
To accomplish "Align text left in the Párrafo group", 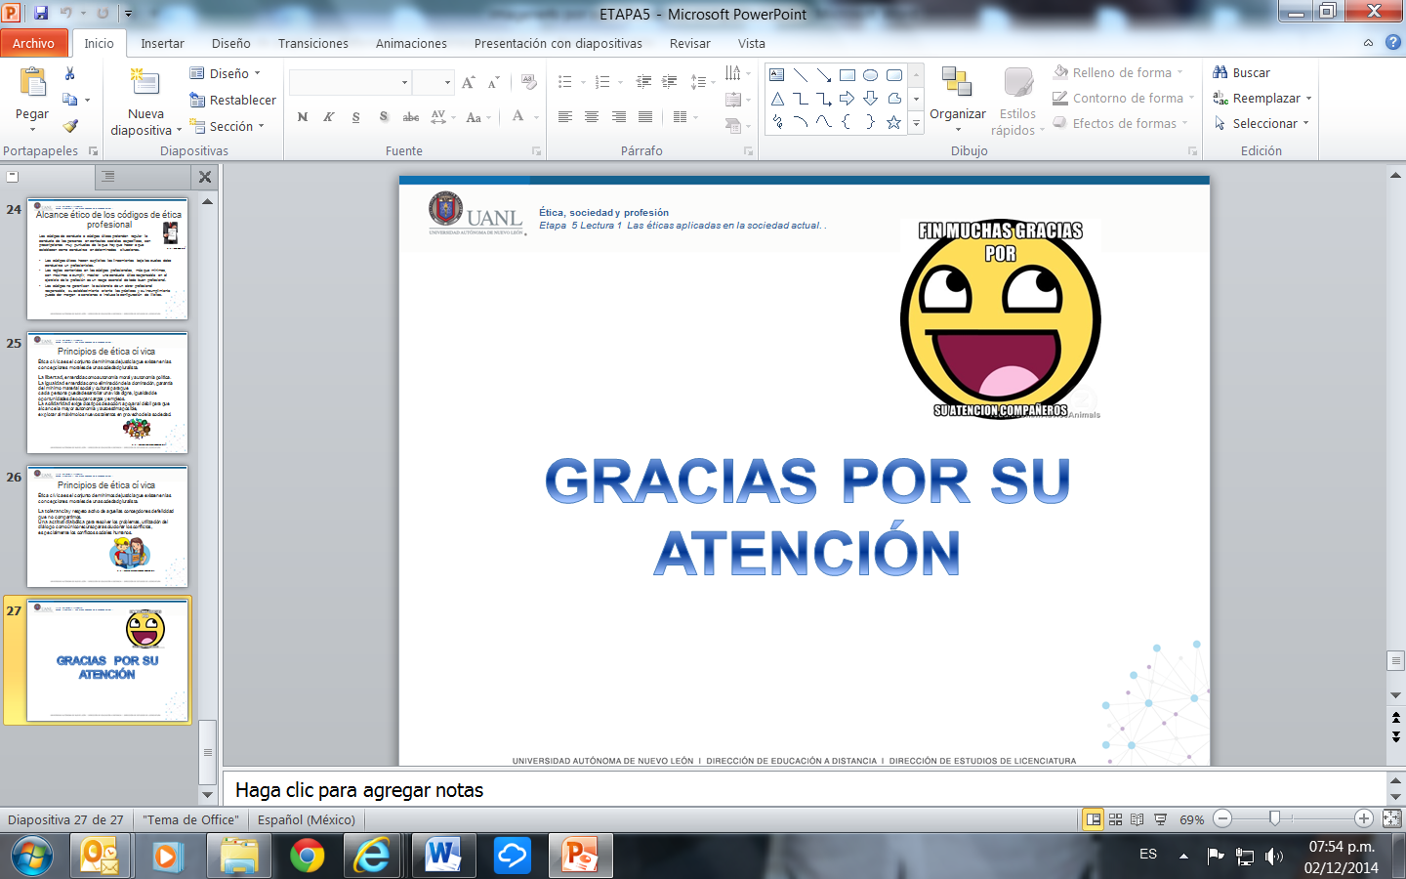I will [564, 117].
